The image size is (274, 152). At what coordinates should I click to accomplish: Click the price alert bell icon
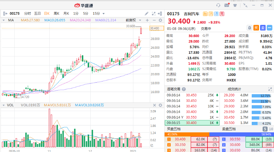[x=250, y=28]
